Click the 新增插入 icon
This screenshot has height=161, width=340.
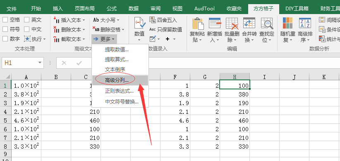pos(215,24)
